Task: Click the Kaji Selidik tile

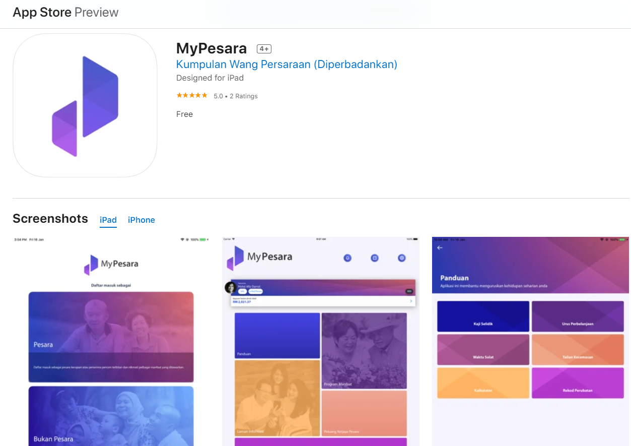Action: [x=483, y=316]
